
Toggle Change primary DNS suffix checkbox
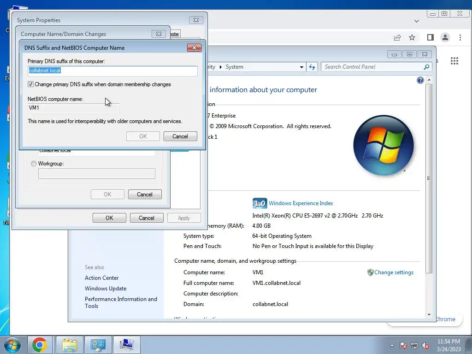[30, 84]
